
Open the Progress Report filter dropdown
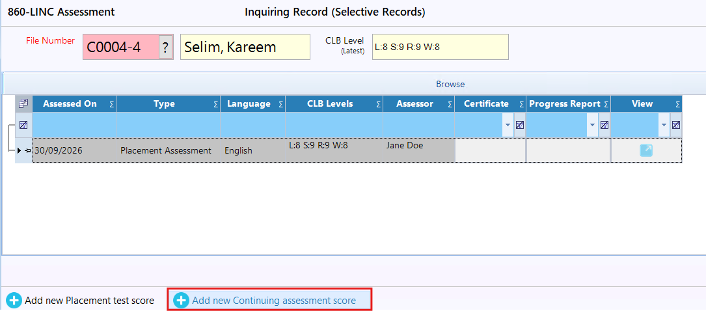pos(593,125)
